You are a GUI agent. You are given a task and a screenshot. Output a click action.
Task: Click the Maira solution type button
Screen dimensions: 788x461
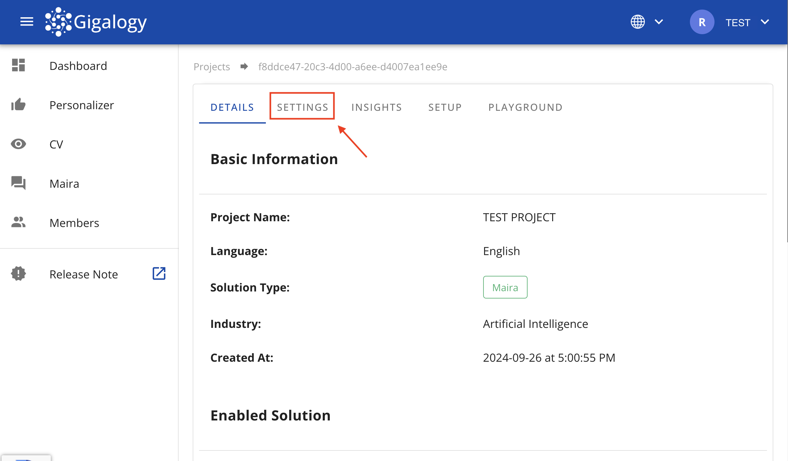tap(505, 286)
